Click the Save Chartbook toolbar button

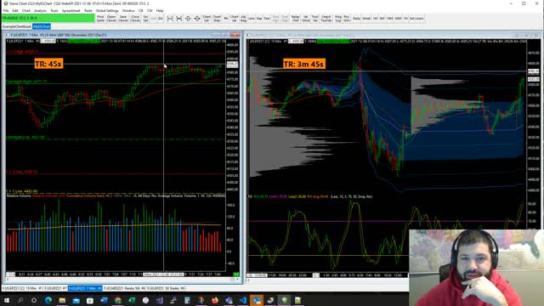coord(123,19)
